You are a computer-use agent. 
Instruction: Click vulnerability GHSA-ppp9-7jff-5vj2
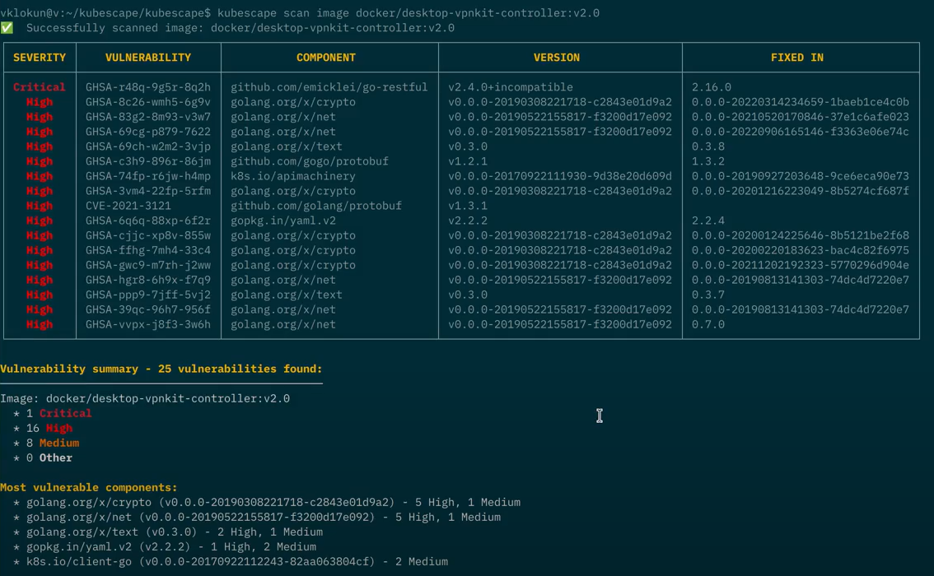pyautogui.click(x=148, y=295)
